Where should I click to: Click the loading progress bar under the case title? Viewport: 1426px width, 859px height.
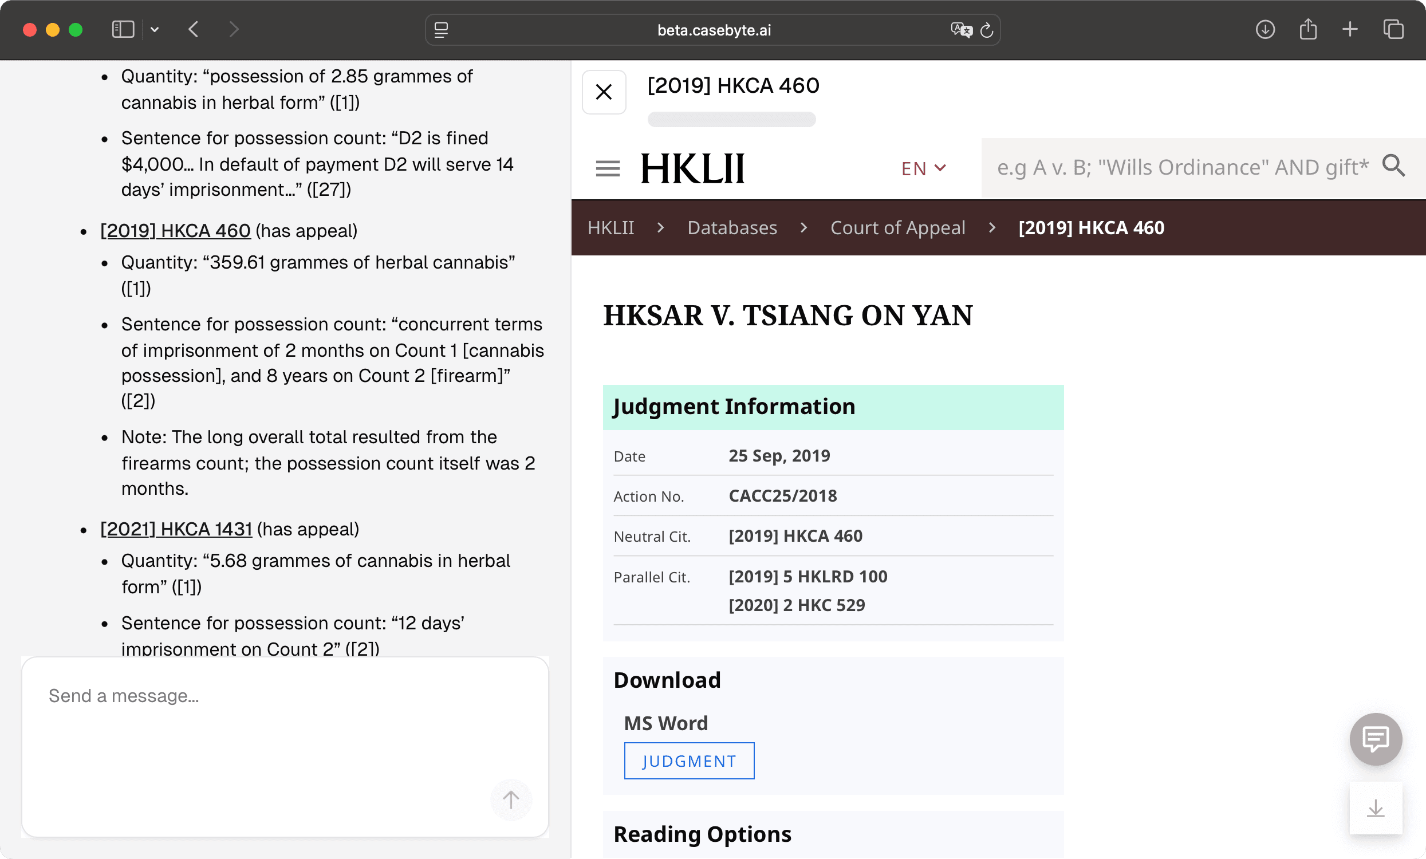click(731, 119)
